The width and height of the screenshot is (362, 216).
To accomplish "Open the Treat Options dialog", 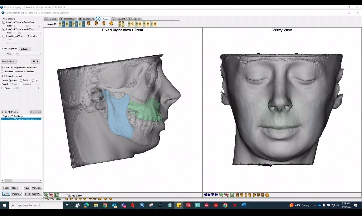I will 9,62.
